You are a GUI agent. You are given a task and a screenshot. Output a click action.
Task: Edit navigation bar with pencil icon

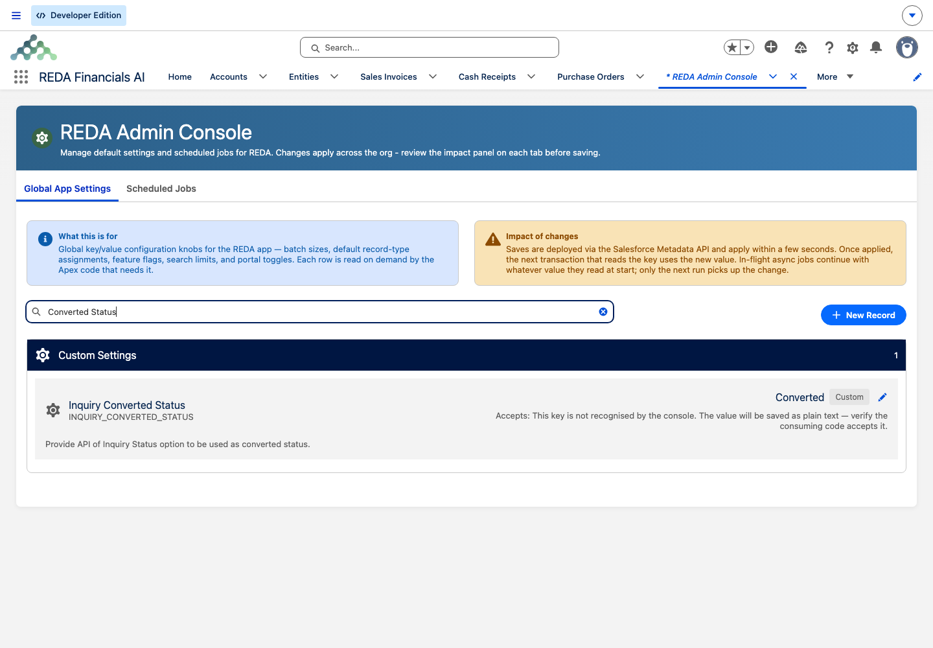(917, 77)
